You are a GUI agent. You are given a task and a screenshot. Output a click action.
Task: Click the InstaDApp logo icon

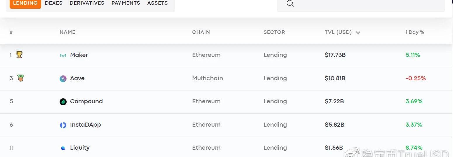coord(63,125)
